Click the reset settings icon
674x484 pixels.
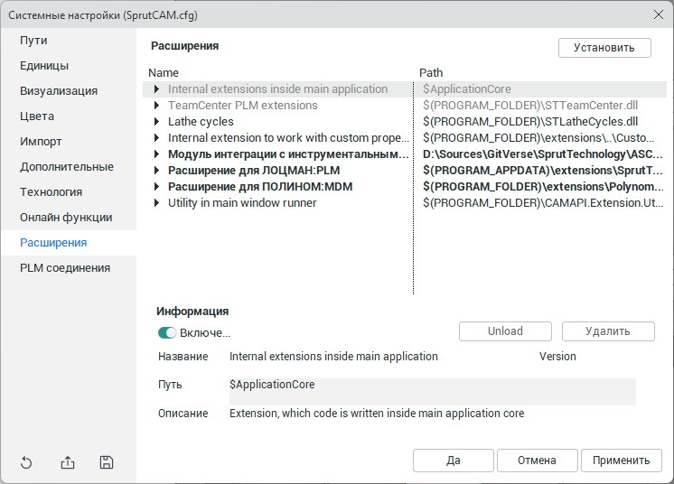coord(26,463)
